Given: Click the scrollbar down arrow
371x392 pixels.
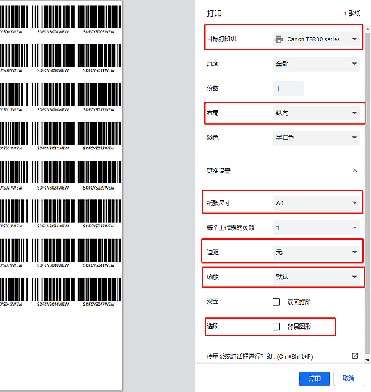Looking at the screenshot, I should [367, 360].
